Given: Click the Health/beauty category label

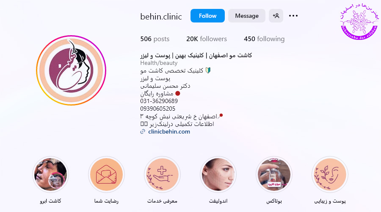Looking at the screenshot, I should tap(159, 63).
